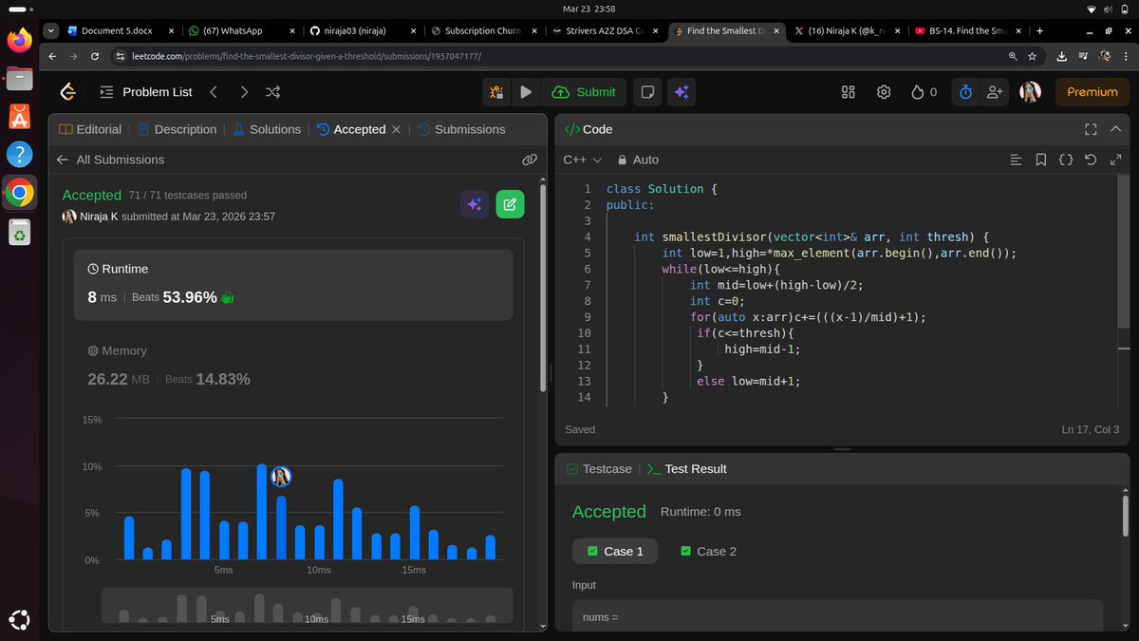Image resolution: width=1139 pixels, height=641 pixels.
Task: Open the Chrome tab search dropdown
Action: (50, 30)
